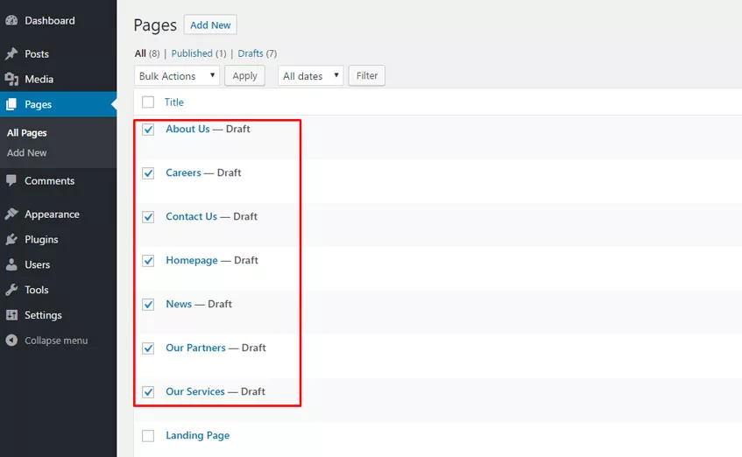742x457 pixels.
Task: Click the Tools wrench icon
Action: 11,290
